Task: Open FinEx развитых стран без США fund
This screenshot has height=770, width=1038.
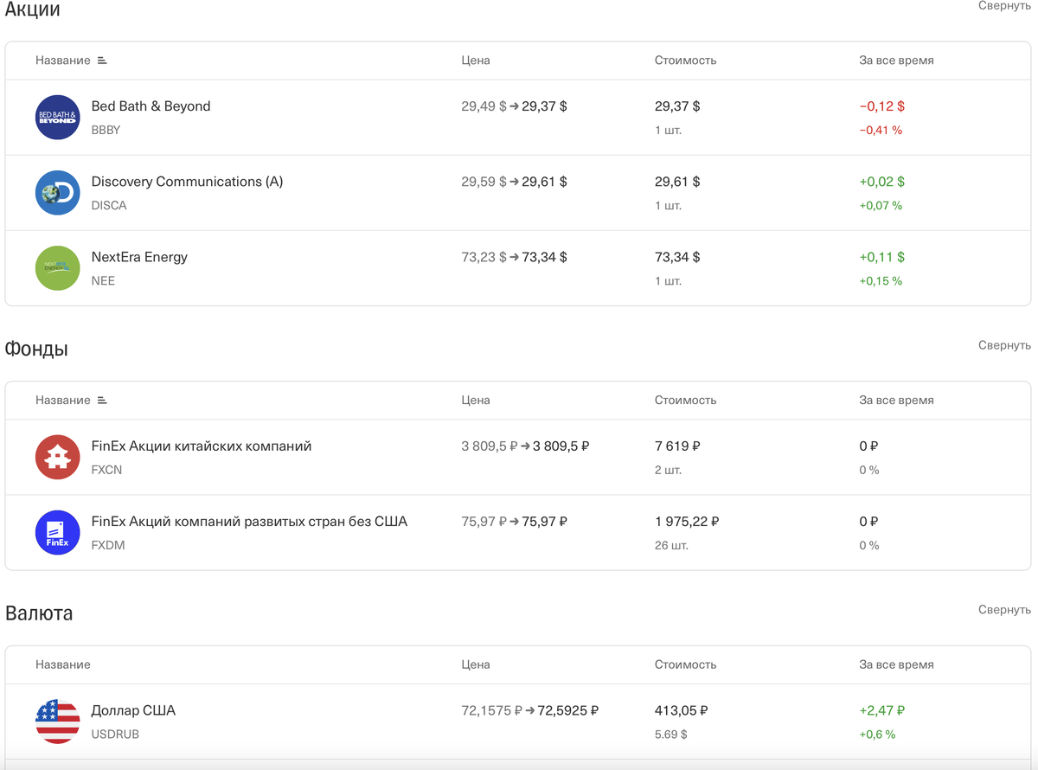Action: (x=249, y=522)
